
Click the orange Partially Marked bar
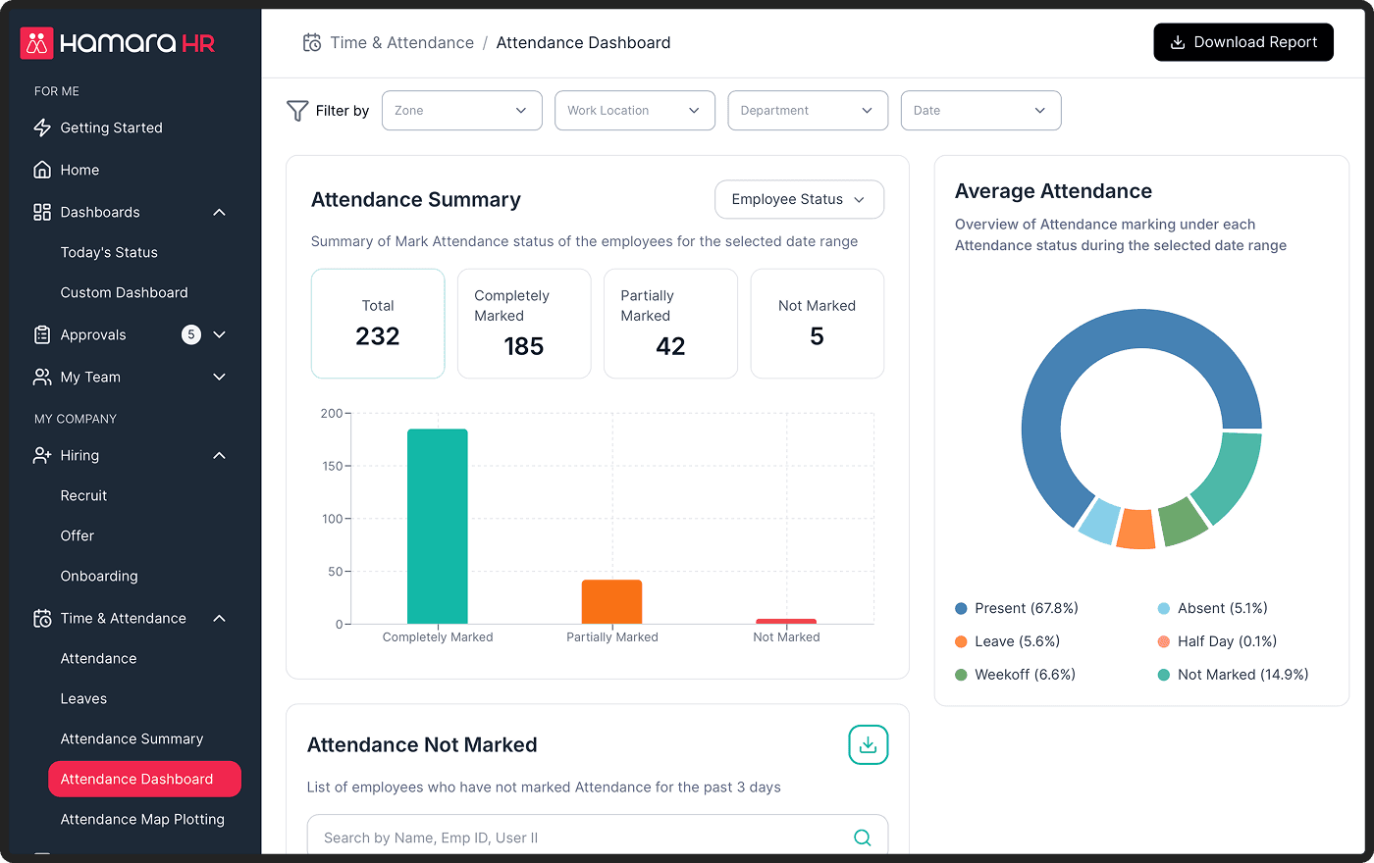click(x=611, y=602)
